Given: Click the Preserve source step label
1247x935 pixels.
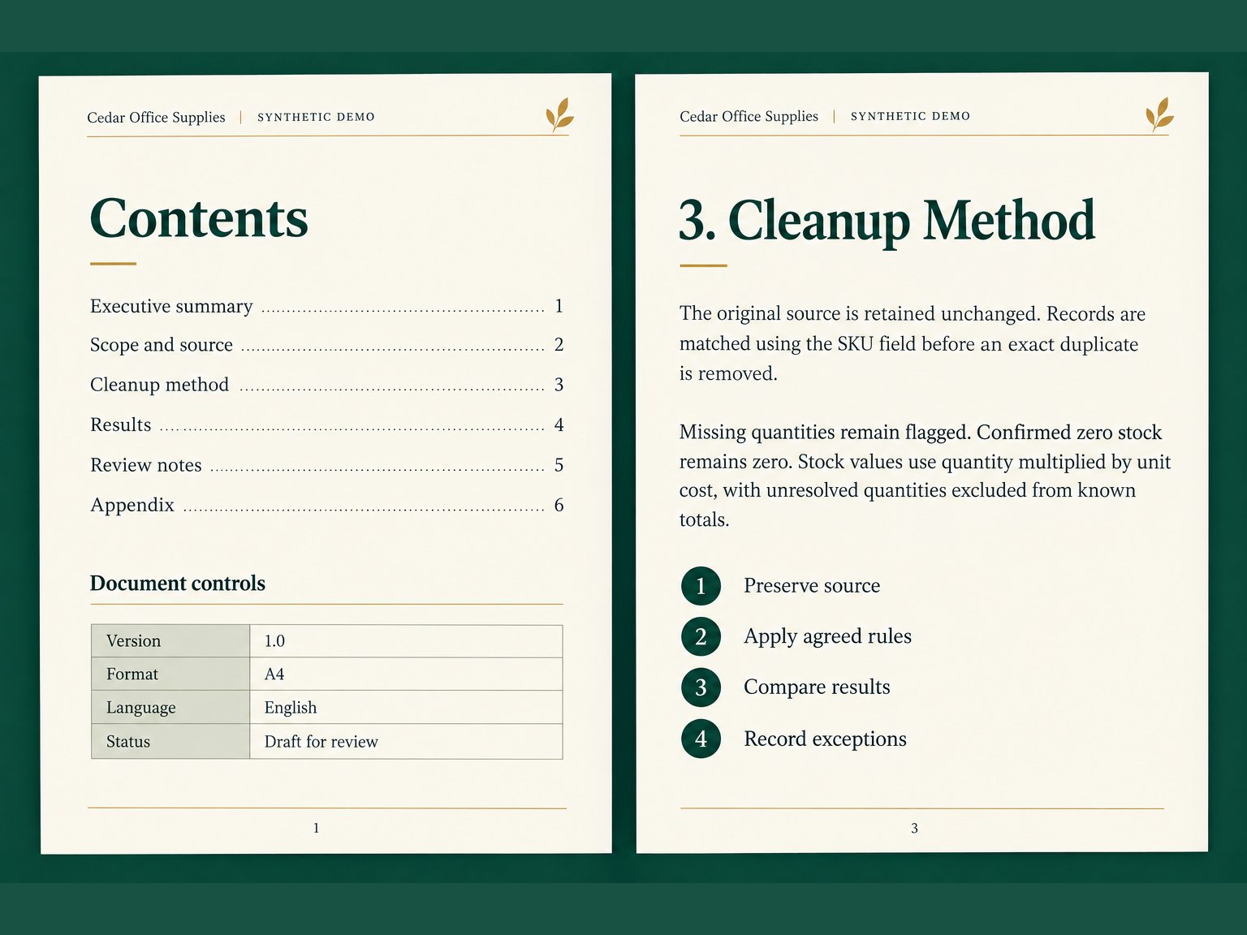Looking at the screenshot, I should [812, 586].
